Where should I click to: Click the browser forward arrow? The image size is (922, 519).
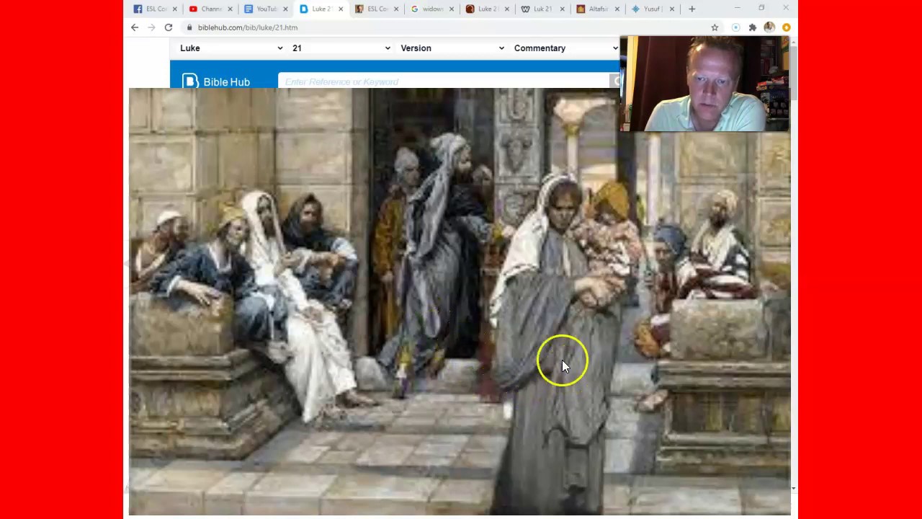[x=151, y=27]
